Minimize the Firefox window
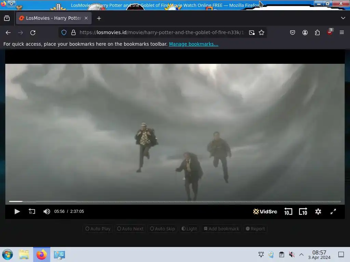 (319, 3)
